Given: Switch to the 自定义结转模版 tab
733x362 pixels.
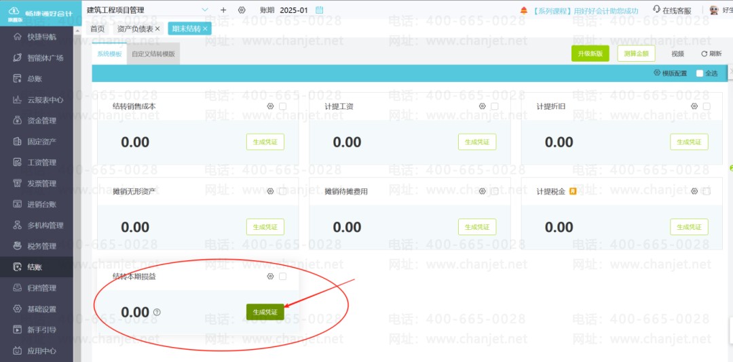Looking at the screenshot, I should pos(153,54).
